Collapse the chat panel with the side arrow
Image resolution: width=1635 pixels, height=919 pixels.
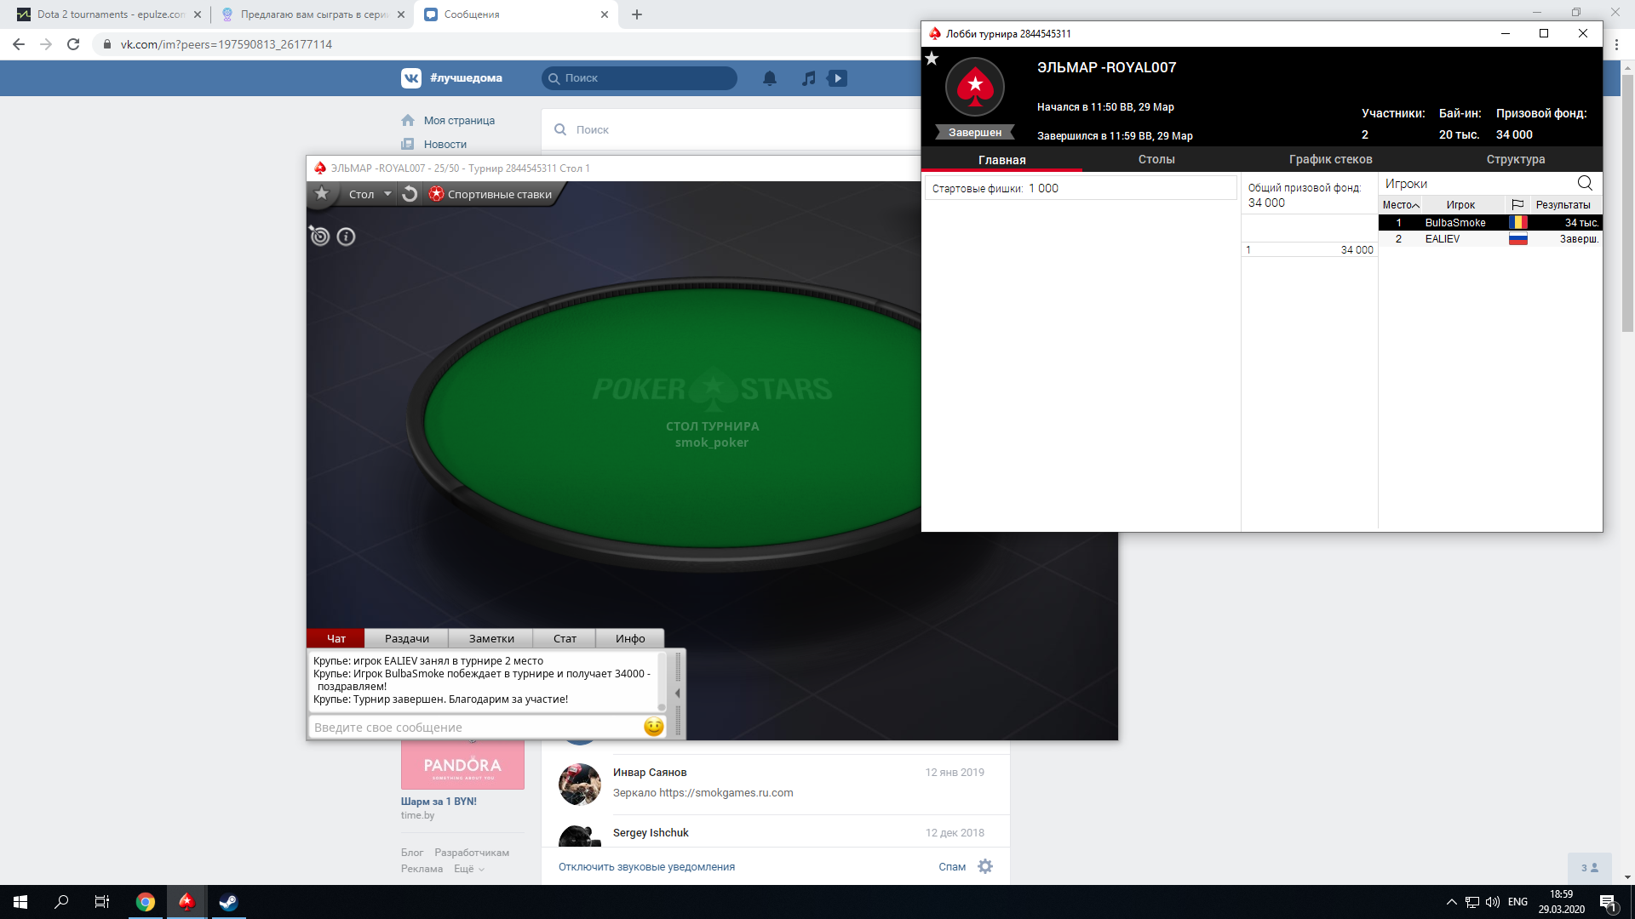(x=678, y=694)
